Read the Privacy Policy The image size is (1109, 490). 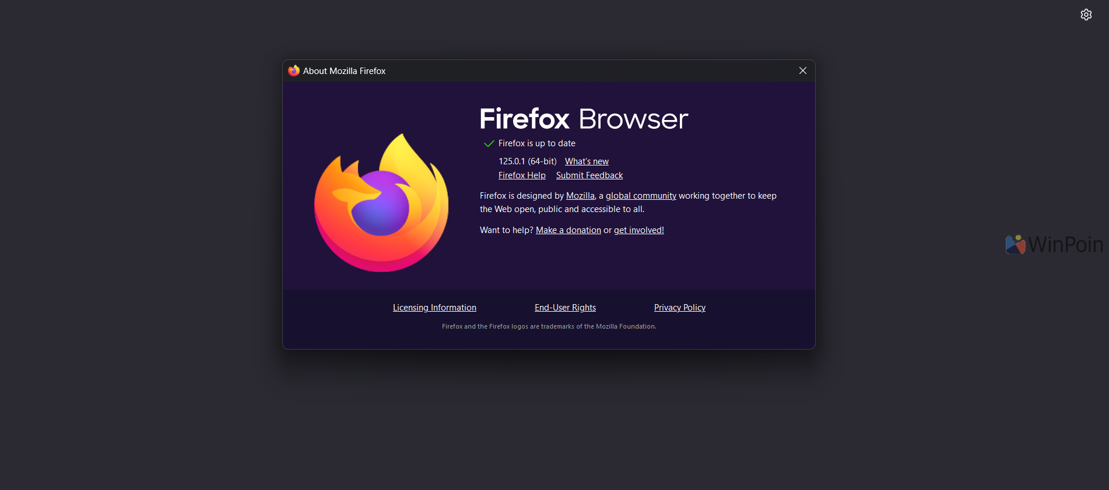(679, 308)
